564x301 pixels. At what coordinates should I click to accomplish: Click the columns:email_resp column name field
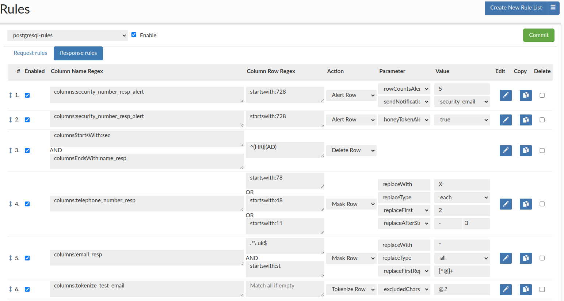(146, 257)
